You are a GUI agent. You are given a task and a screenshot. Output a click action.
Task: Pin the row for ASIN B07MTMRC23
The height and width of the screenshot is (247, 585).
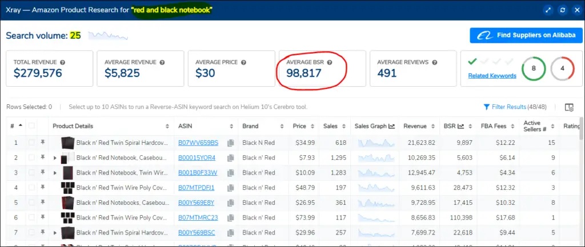pyautogui.click(x=42, y=217)
